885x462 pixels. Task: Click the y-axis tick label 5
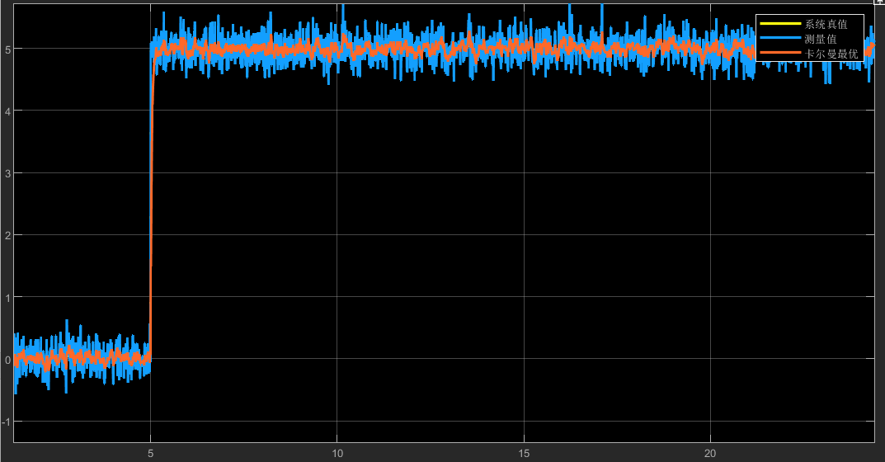(x=8, y=49)
